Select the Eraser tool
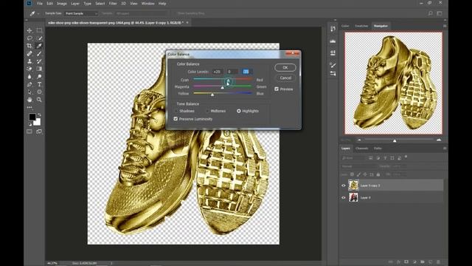Image resolution: width=472 pixels, height=266 pixels. coord(29,69)
